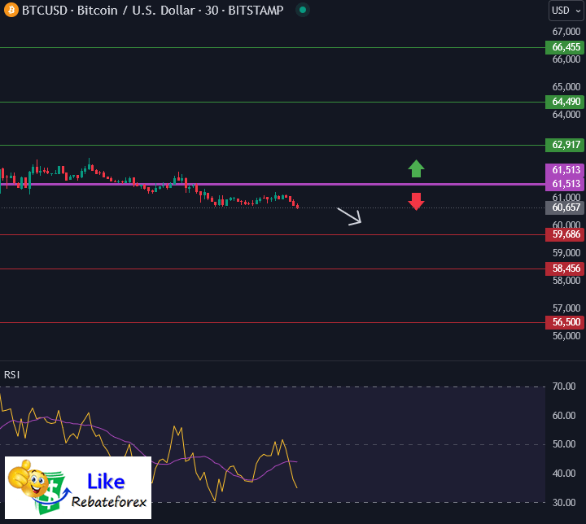Click the 67,000 price scale value
Screen dimensions: 586x524
click(x=566, y=32)
